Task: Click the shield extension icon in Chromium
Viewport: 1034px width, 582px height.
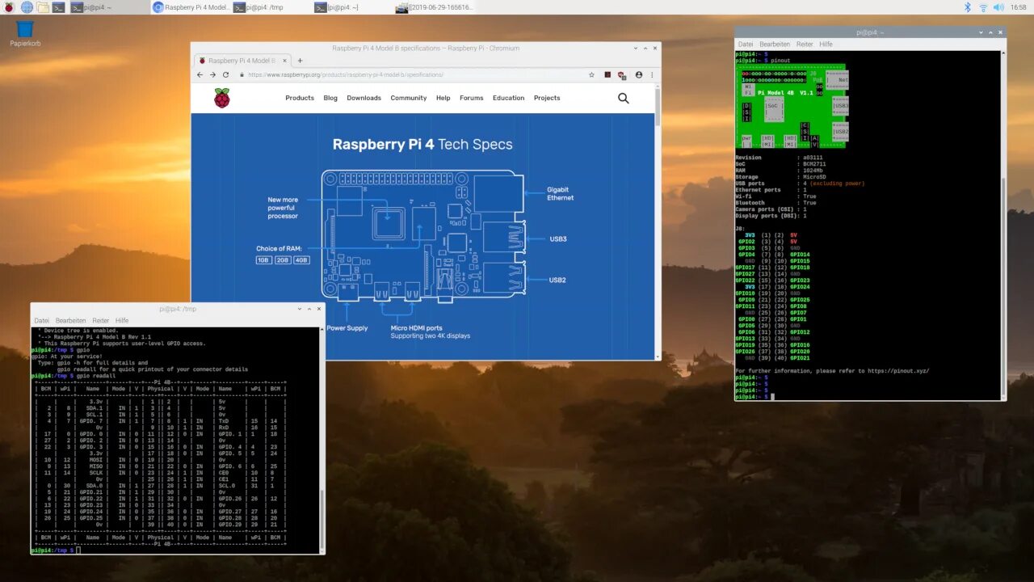Action: point(622,74)
